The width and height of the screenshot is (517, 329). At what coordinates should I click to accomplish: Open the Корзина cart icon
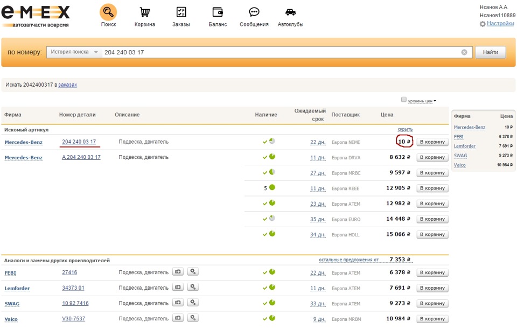[145, 12]
